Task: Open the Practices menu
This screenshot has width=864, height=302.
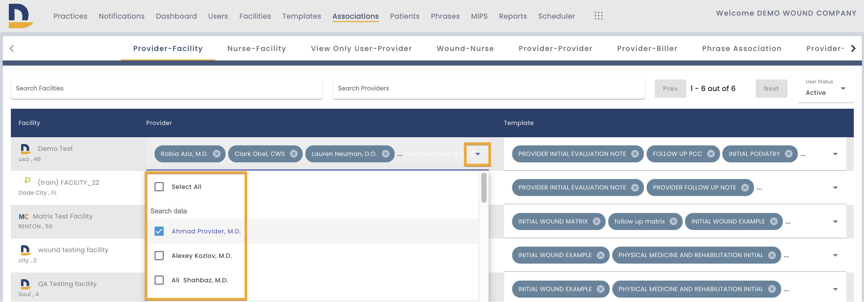Action: 70,16
